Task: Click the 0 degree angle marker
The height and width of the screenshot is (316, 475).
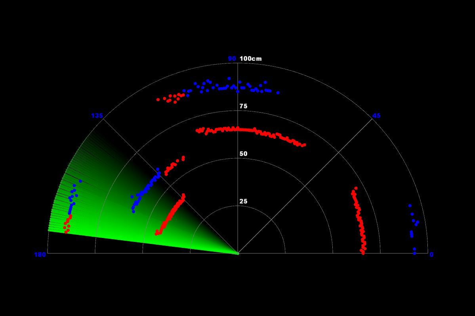Action: [x=432, y=255]
